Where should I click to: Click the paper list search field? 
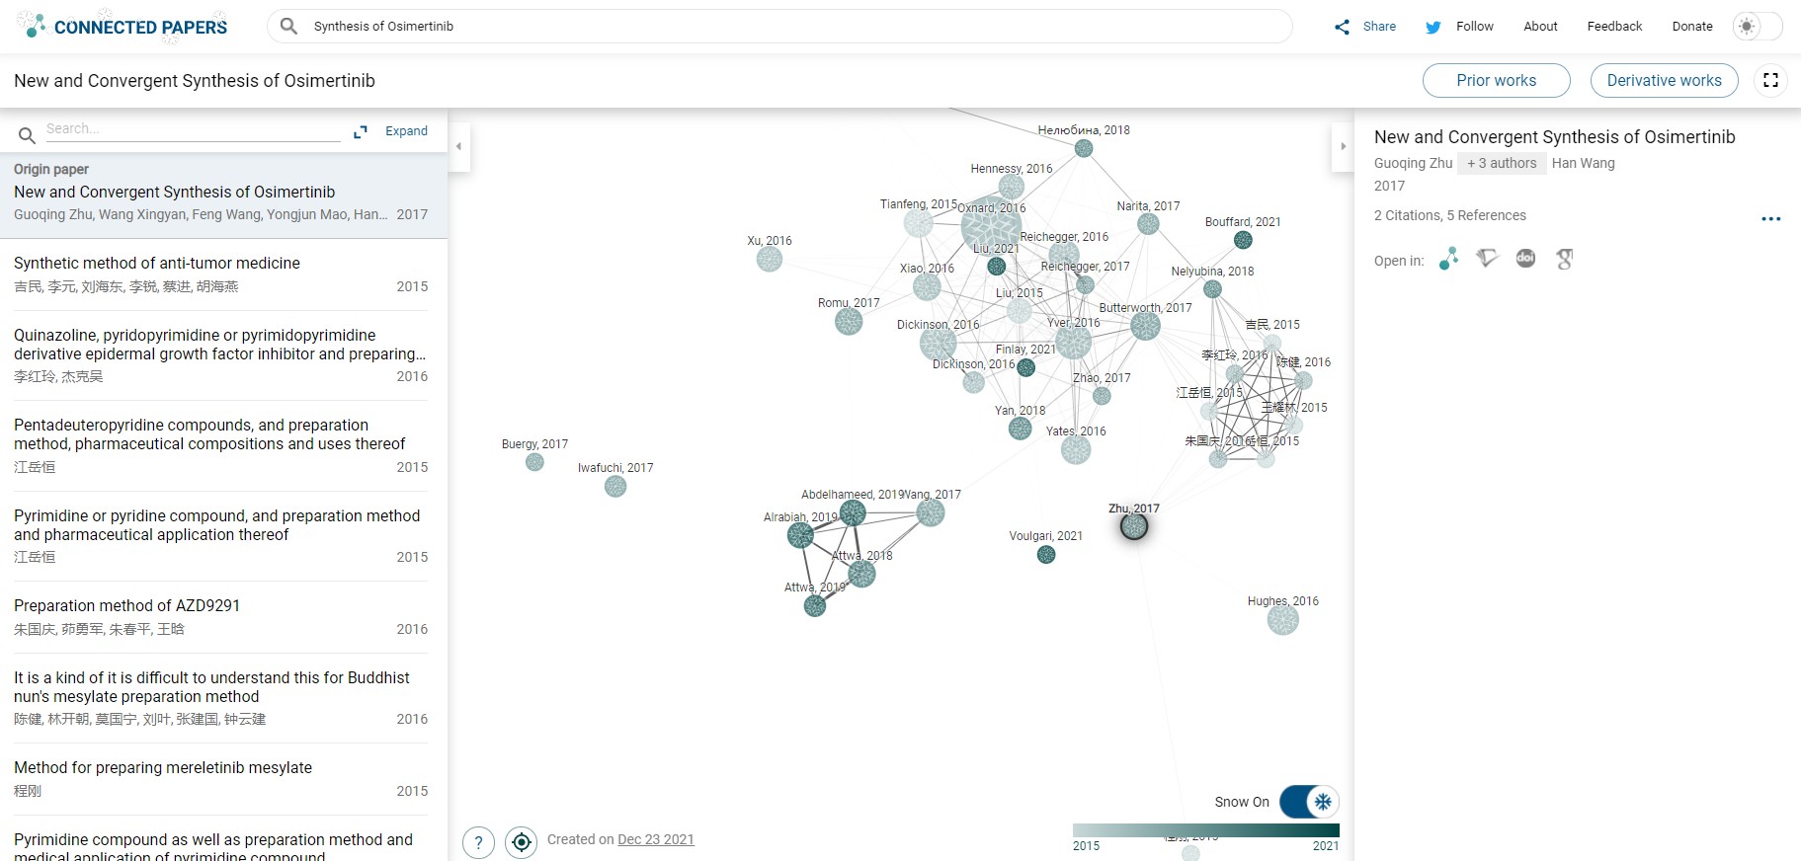tap(193, 129)
